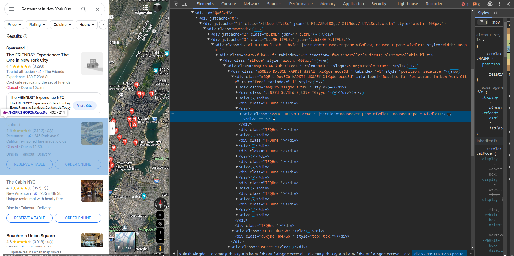The image size is (514, 256).
Task: Switch to the Console tab
Action: click(228, 4)
